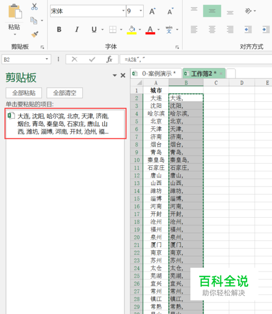This screenshot has width=272, height=314.
Task: Align text left
Action: 194,29
